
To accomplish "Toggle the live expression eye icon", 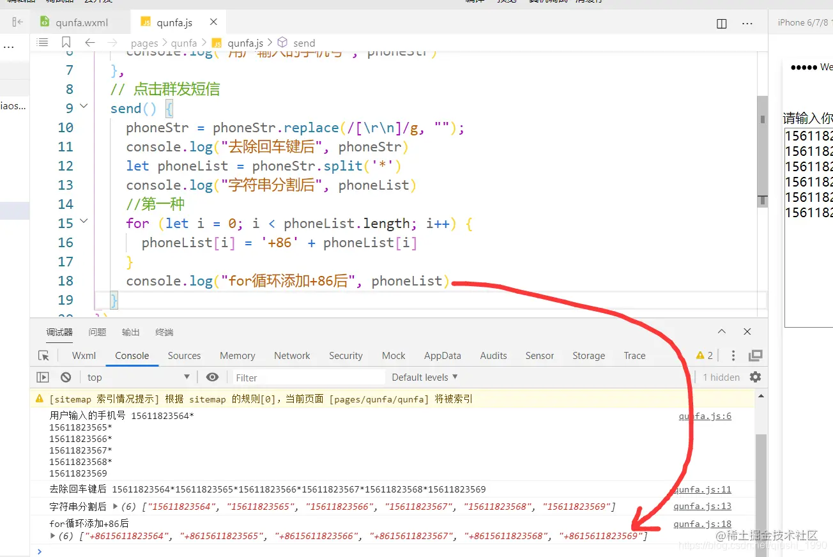I will (x=213, y=377).
